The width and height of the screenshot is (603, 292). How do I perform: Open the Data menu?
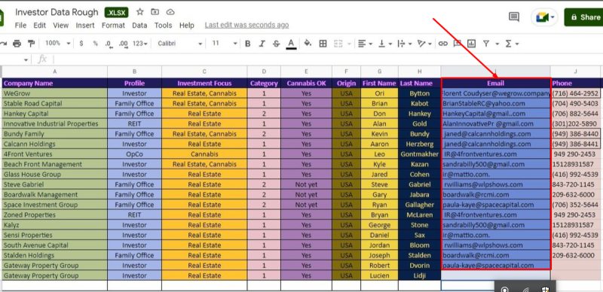[139, 26]
